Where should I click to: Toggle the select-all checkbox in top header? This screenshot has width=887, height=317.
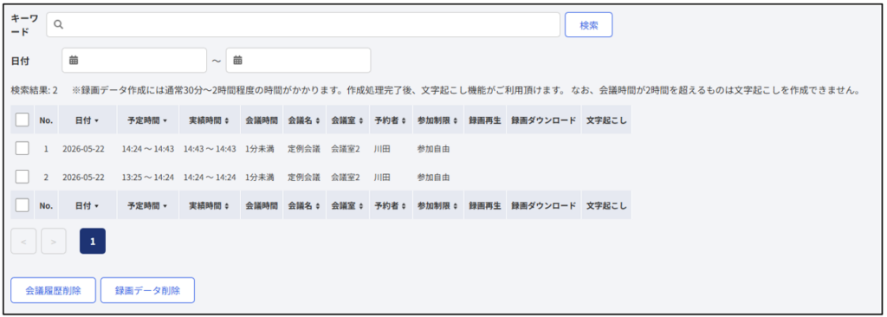click(x=22, y=120)
